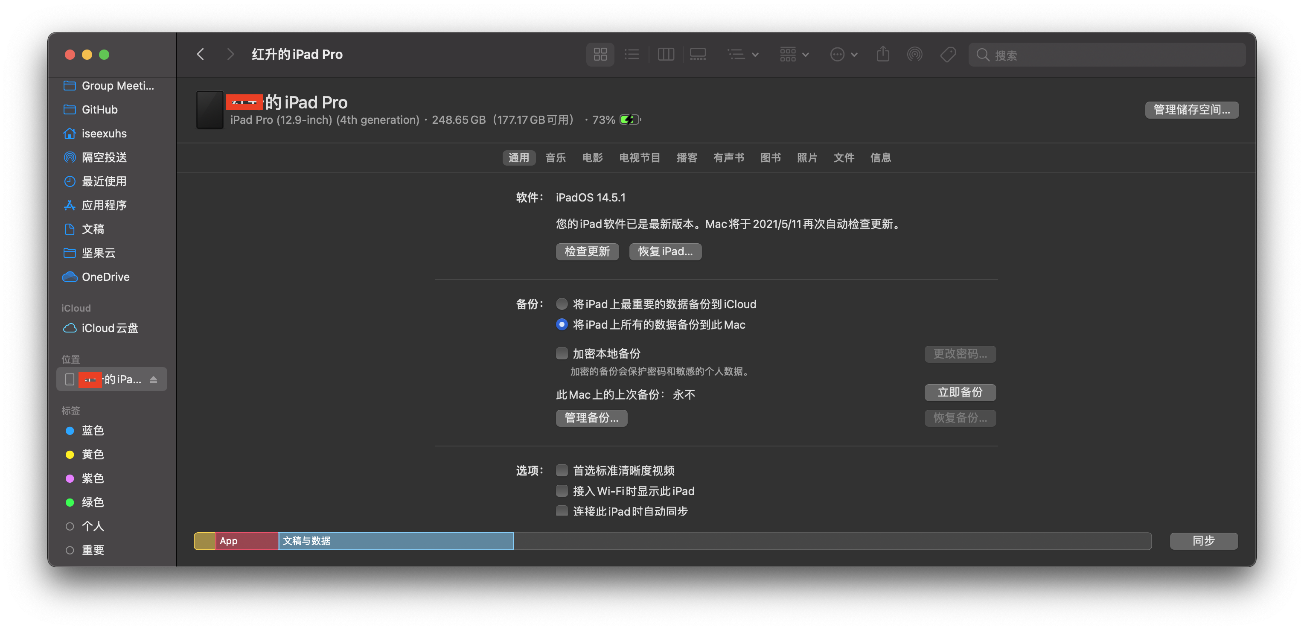Enable 接入 Wi-Fi 时显示此 iPad checkbox
Viewport: 1304px width, 630px height.
(x=562, y=490)
